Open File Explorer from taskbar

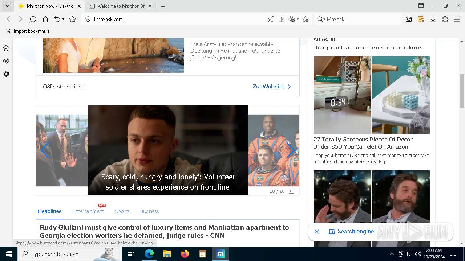167,254
